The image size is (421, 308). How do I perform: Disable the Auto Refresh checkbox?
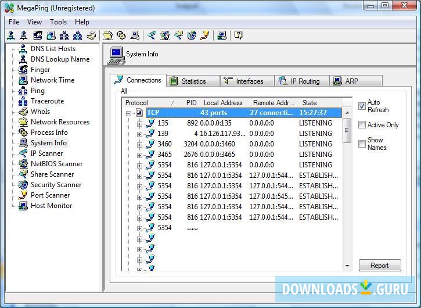(362, 106)
